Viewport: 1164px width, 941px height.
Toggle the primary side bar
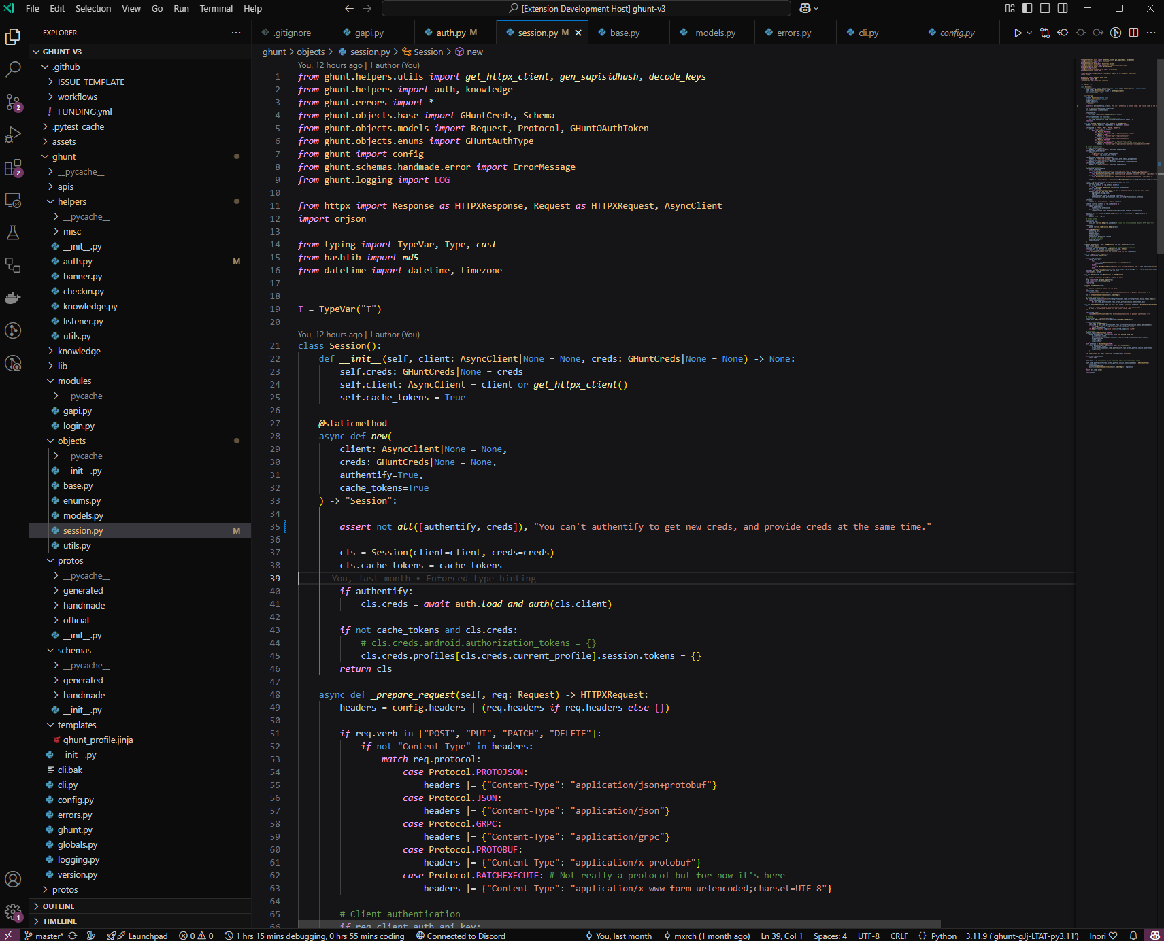coord(1027,8)
